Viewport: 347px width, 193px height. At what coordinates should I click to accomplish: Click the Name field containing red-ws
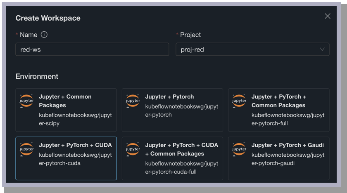click(92, 49)
